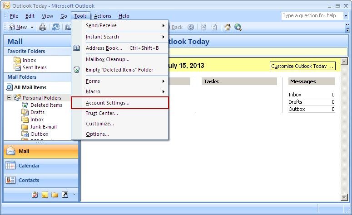Open the File menu
This screenshot has width=352, height=215.
pyautogui.click(x=14, y=16)
